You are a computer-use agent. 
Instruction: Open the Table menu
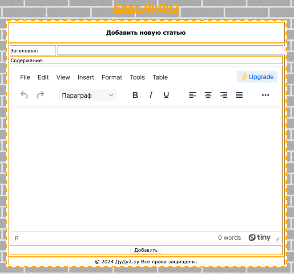pyautogui.click(x=160, y=77)
